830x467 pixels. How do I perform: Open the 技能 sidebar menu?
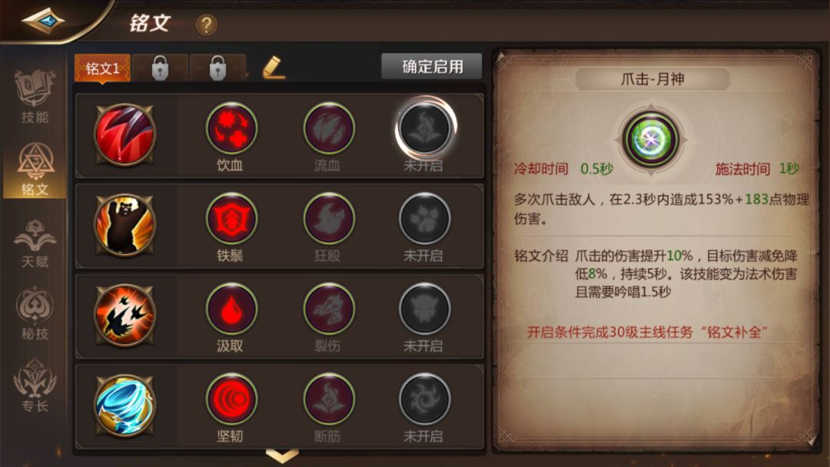coord(35,97)
